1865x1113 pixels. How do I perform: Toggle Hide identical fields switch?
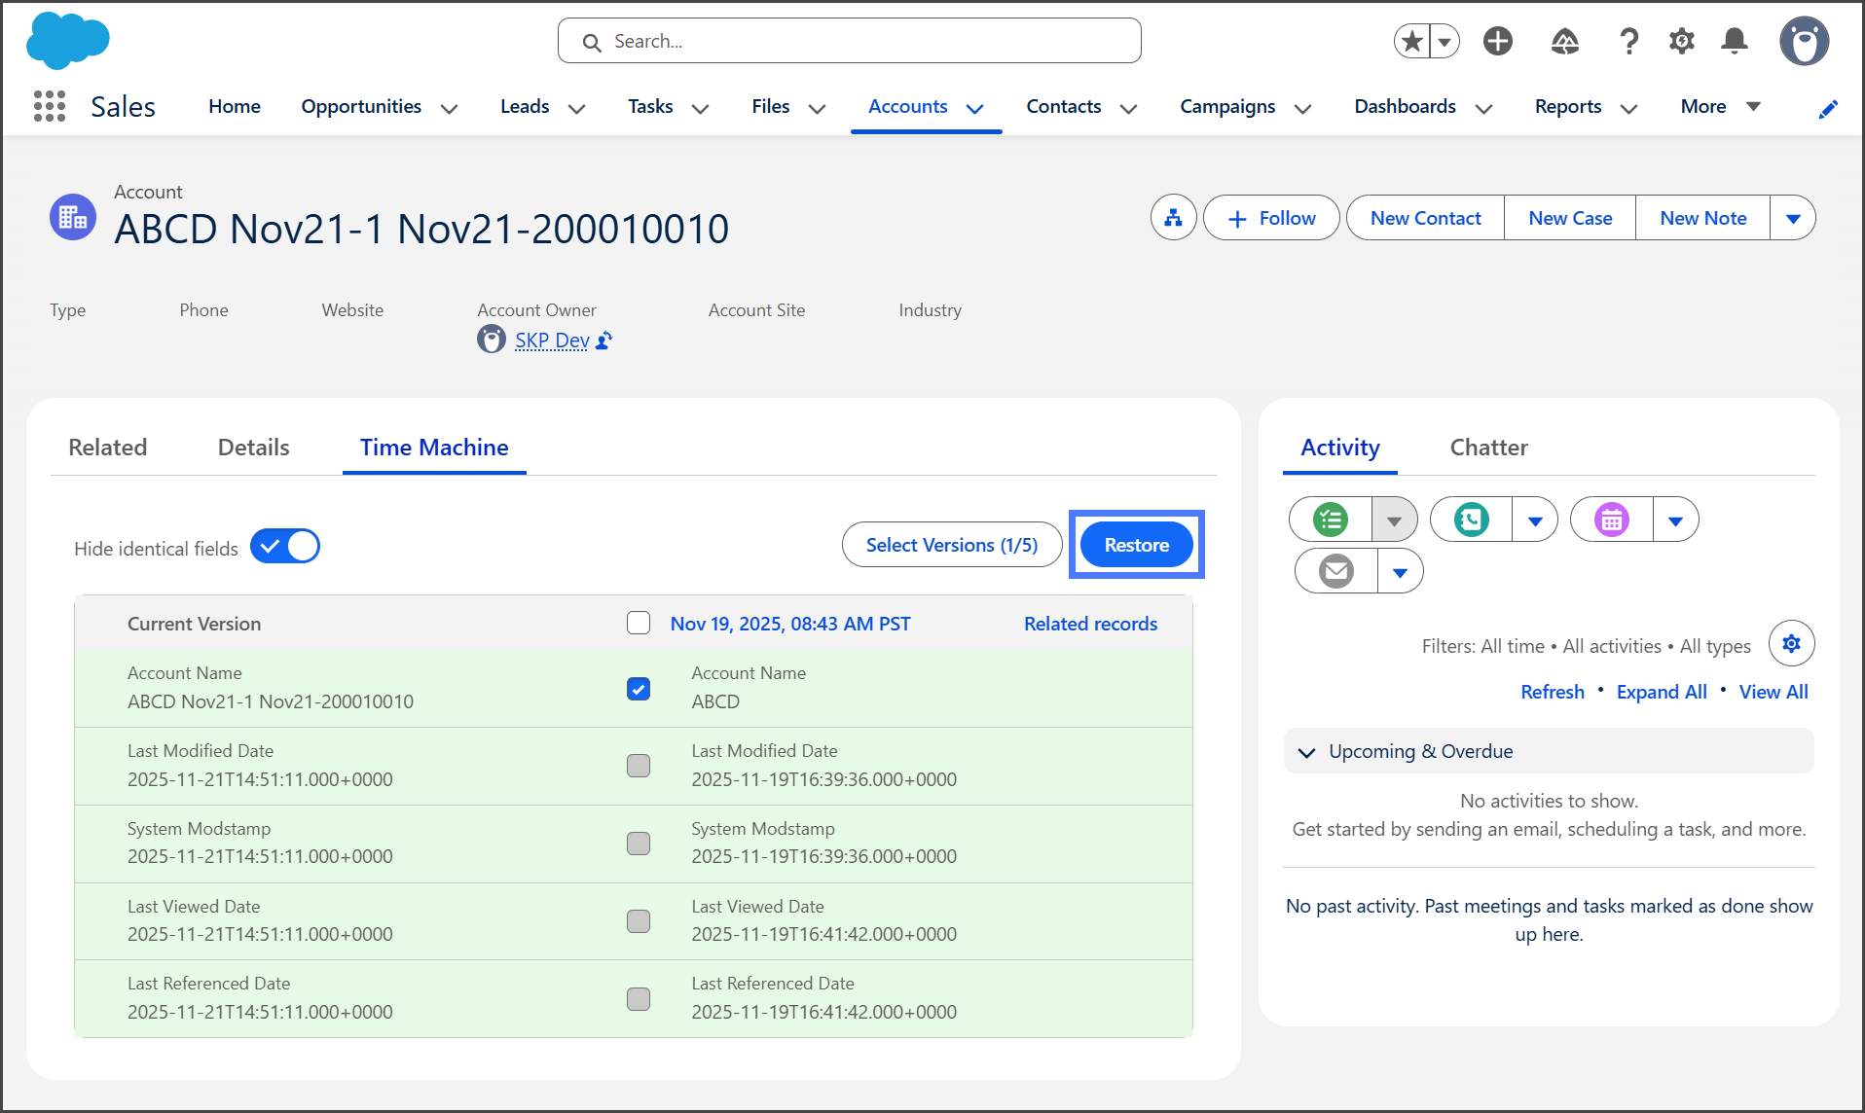click(285, 547)
